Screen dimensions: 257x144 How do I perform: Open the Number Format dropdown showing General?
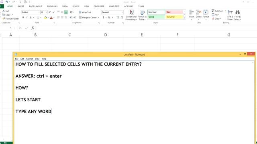coord(122,12)
